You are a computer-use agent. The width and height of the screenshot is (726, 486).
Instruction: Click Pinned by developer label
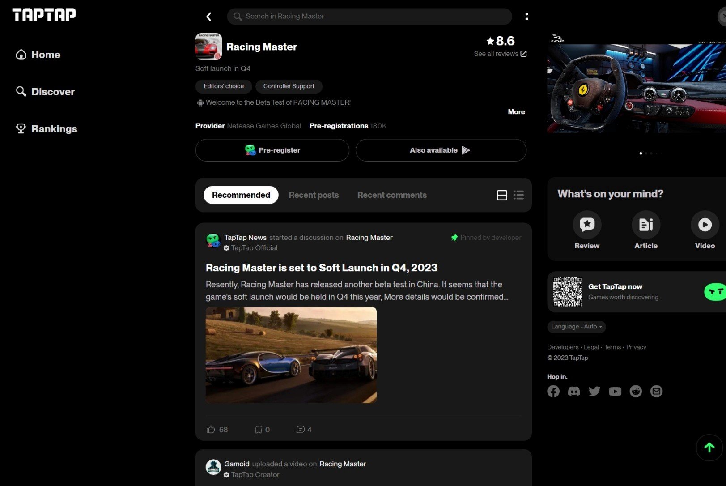[486, 238]
